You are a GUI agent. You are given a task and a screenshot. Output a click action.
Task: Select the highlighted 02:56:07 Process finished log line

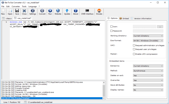pyautogui.click(x=52, y=98)
